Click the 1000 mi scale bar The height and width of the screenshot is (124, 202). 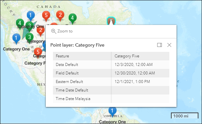click(x=185, y=116)
